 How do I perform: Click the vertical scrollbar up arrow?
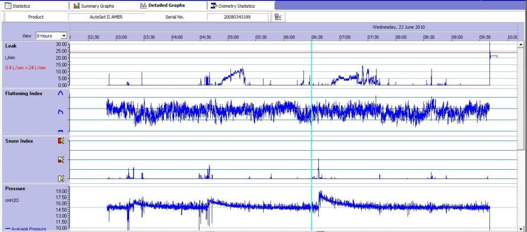point(521,44)
